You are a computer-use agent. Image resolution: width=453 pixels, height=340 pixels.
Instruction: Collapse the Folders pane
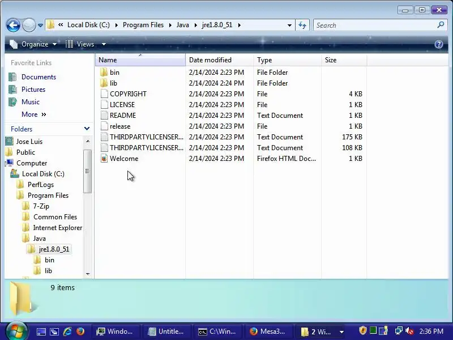[x=87, y=129]
